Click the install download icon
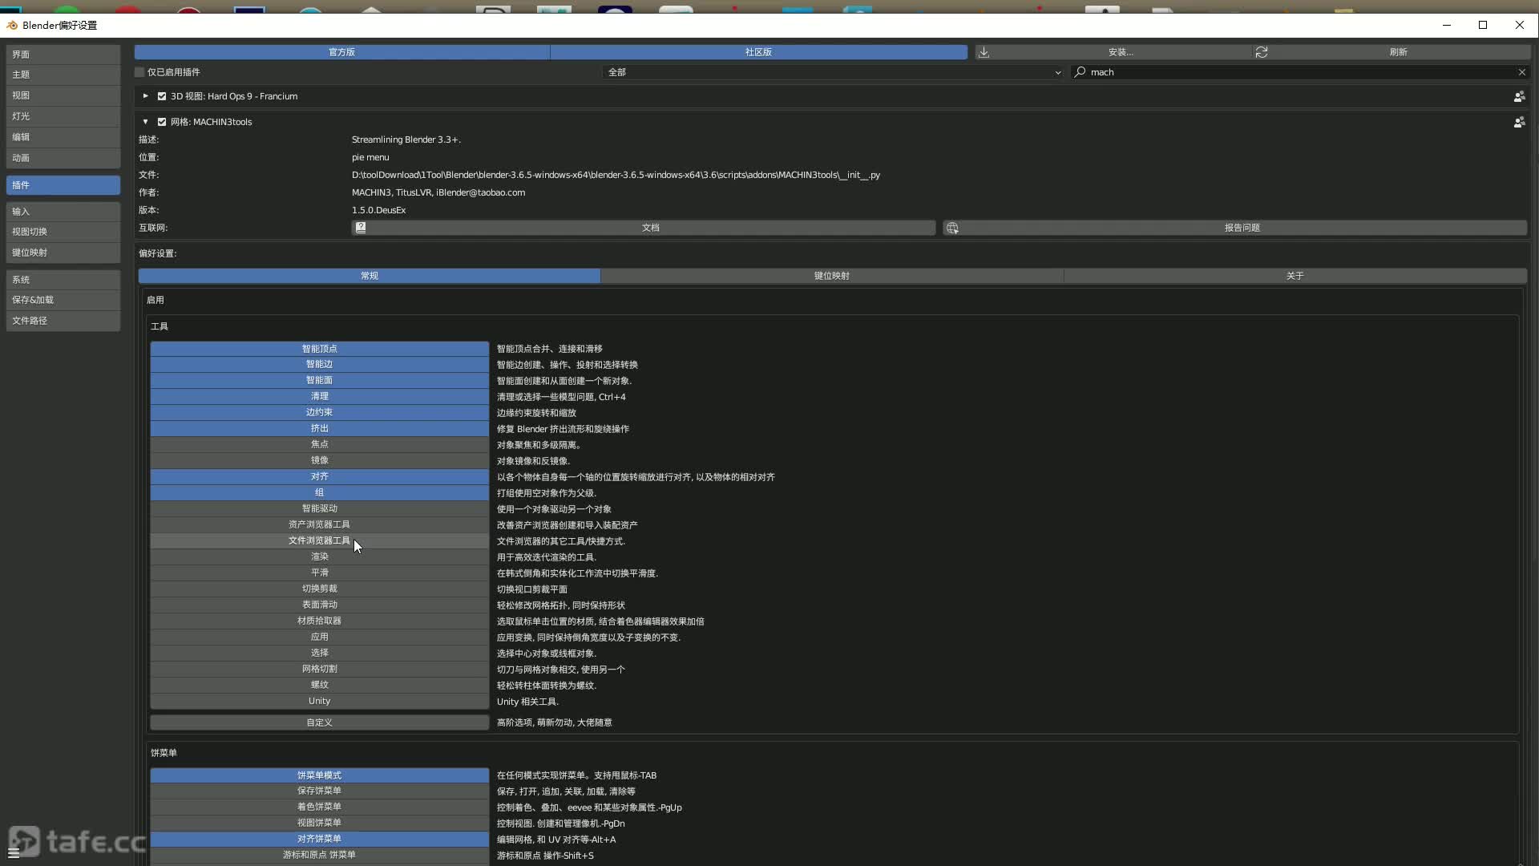Image resolution: width=1539 pixels, height=866 pixels. pyautogui.click(x=984, y=52)
